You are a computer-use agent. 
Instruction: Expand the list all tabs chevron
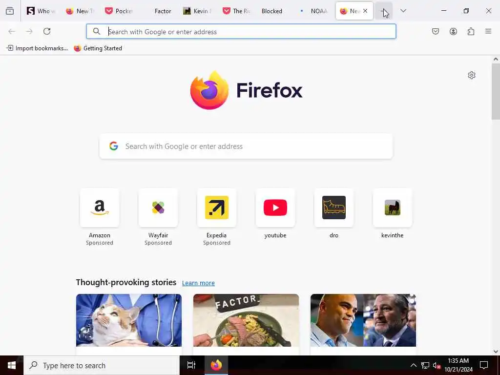pyautogui.click(x=403, y=11)
